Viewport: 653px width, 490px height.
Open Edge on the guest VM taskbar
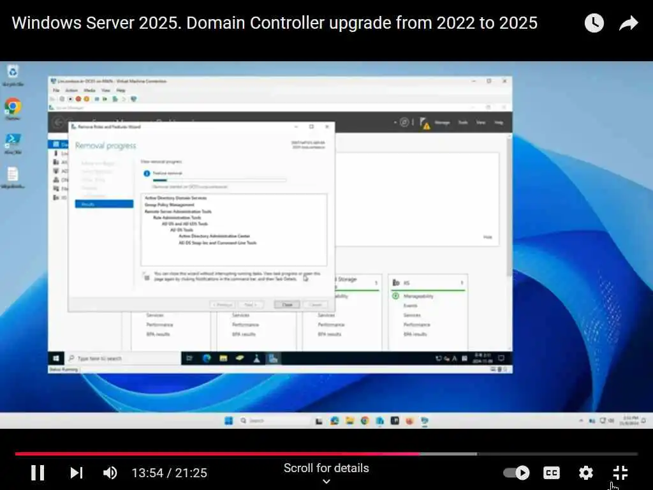coord(207,359)
